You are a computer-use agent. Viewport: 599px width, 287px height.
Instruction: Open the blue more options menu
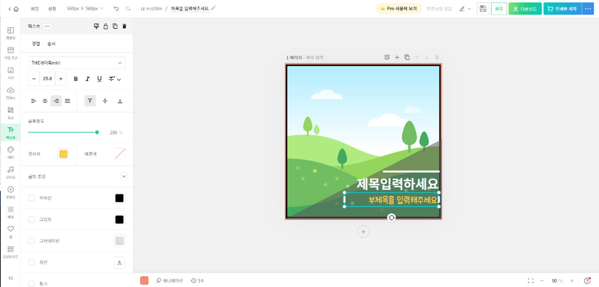click(x=588, y=9)
